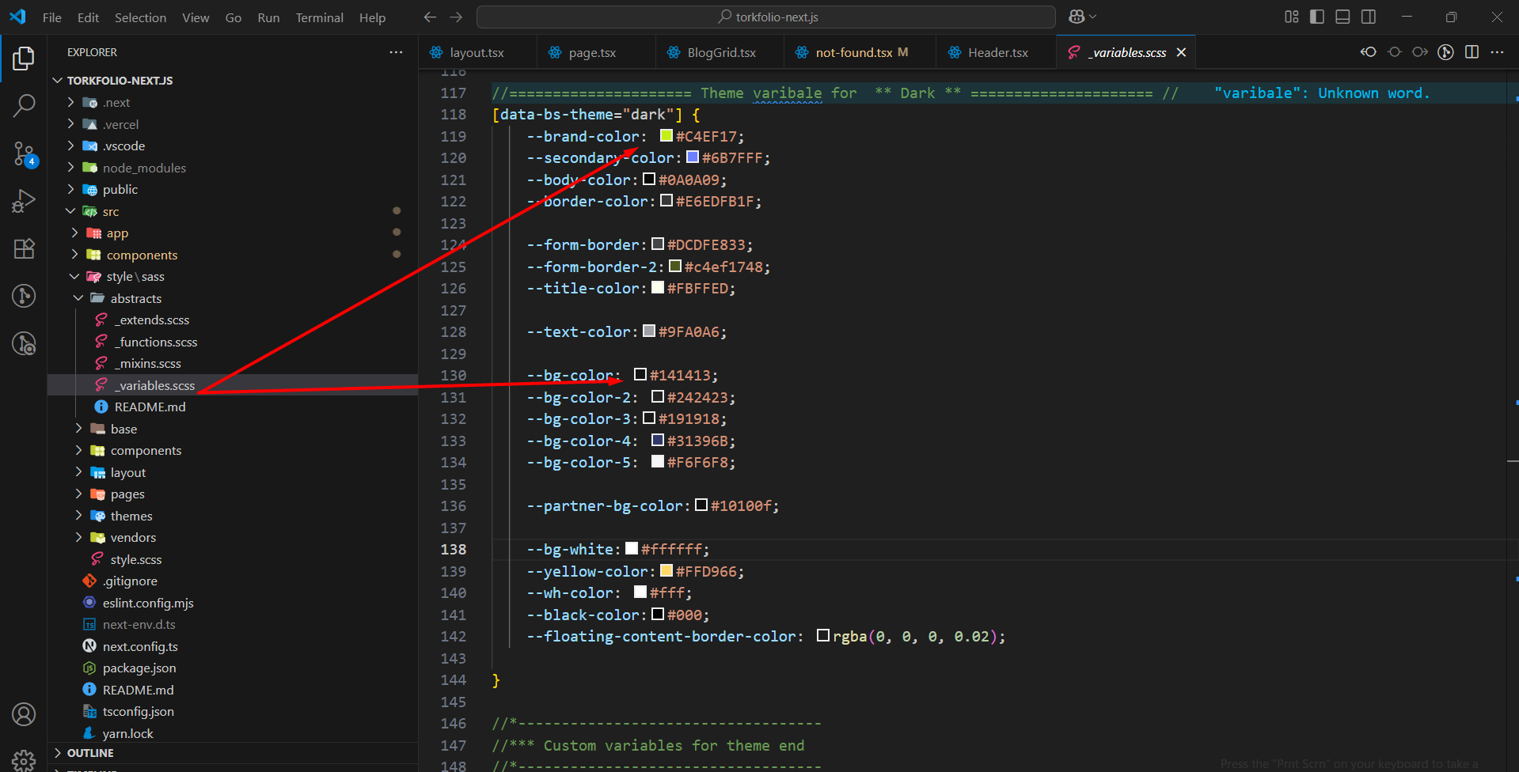Screen dimensions: 1519x772
Task: Open the Explorer view in activity bar
Action: 24,59
